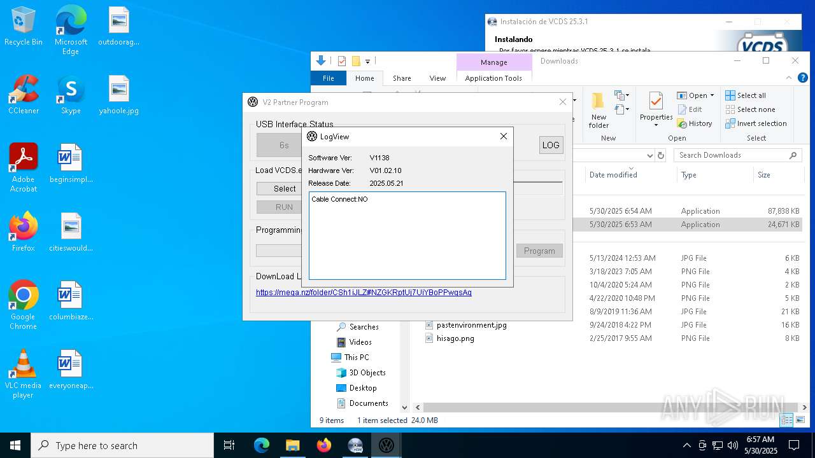Open the File tab in Explorer
Viewport: 815px width, 458px height.
point(329,78)
